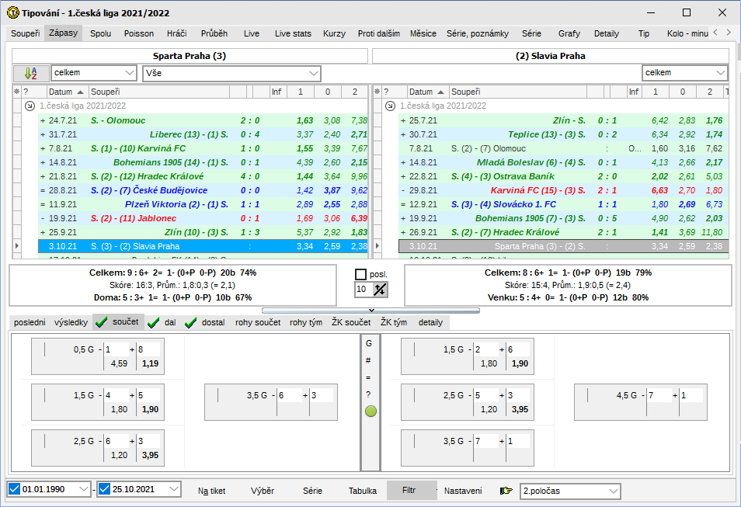Viewport: 741px width, 507px height.
Task: Open the 25.10.2021 date picker arrow
Action: point(174,489)
